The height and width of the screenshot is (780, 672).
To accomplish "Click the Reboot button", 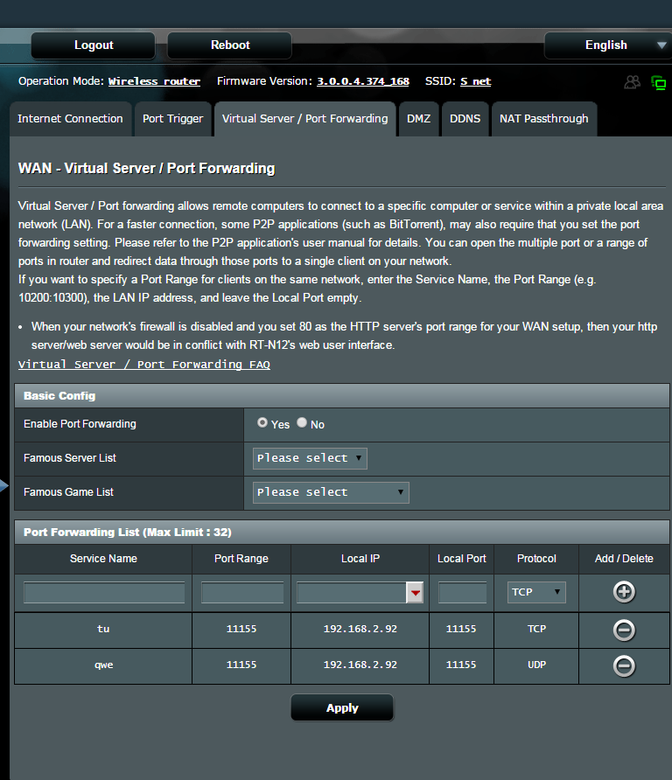I will pyautogui.click(x=230, y=45).
